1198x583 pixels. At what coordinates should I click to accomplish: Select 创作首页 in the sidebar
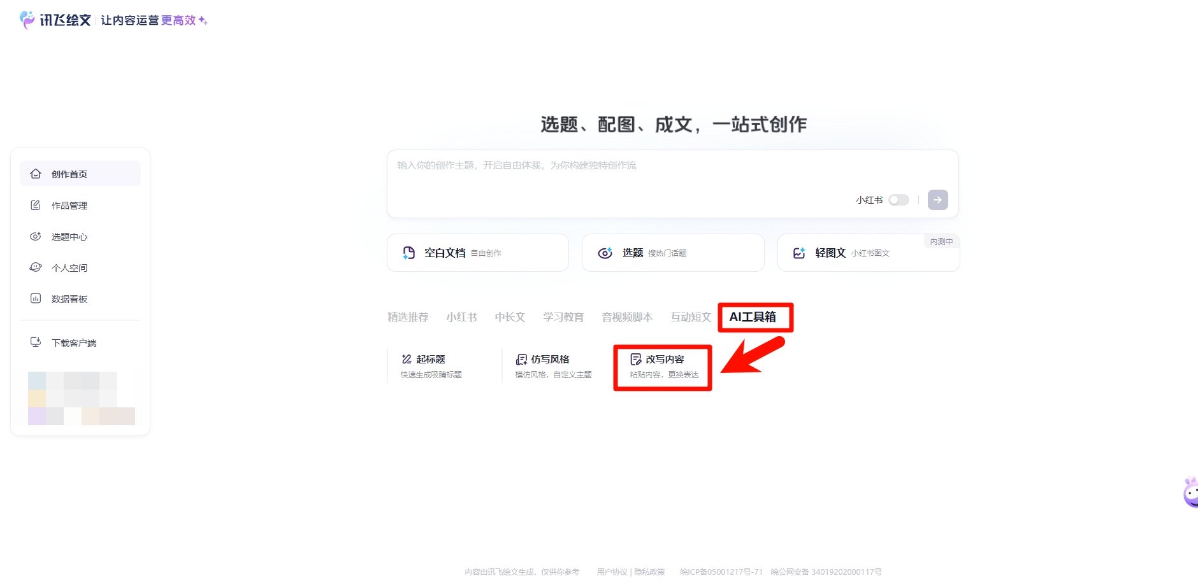point(70,173)
